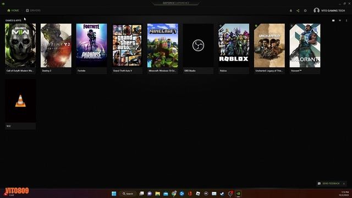Open the share overlay icon
Screen dimensions: 352x198
point(298,10)
